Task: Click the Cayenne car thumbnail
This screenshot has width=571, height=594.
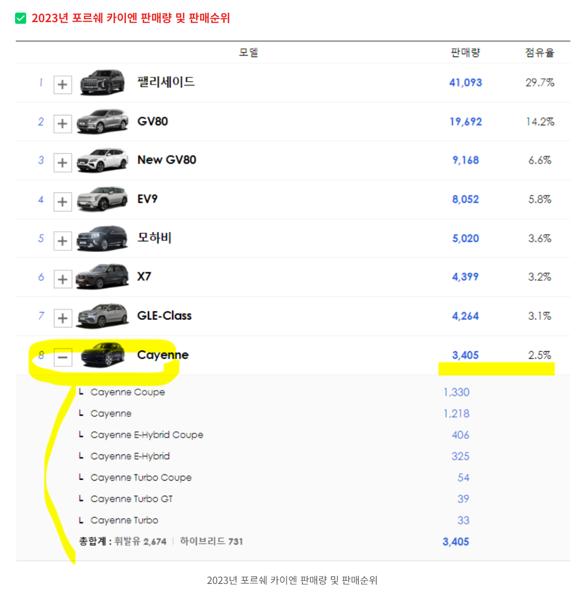Action: tap(102, 355)
